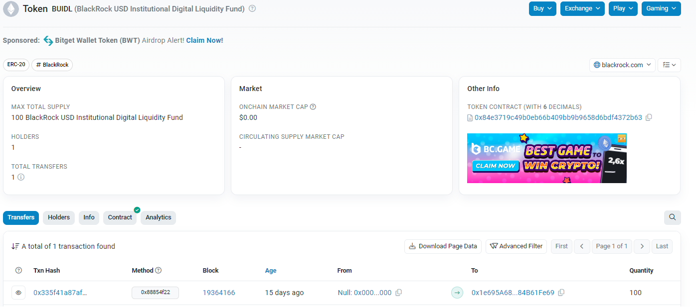View transaction details with eye icon
This screenshot has width=696, height=307.
18,293
